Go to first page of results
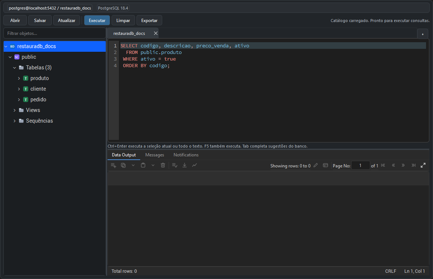Screen dimensions: 433x279 [x=383, y=165]
